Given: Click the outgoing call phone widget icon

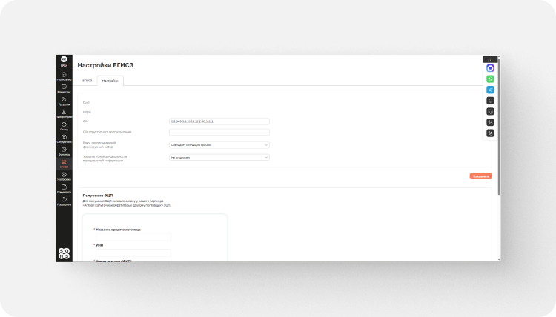Looking at the screenshot, I should pos(490,122).
